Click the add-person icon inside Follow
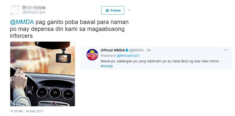The width and height of the screenshot is (235, 116). (107, 10)
